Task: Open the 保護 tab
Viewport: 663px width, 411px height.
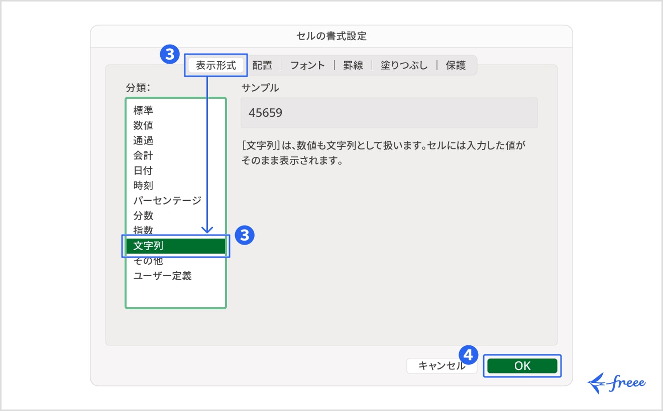Action: click(456, 65)
